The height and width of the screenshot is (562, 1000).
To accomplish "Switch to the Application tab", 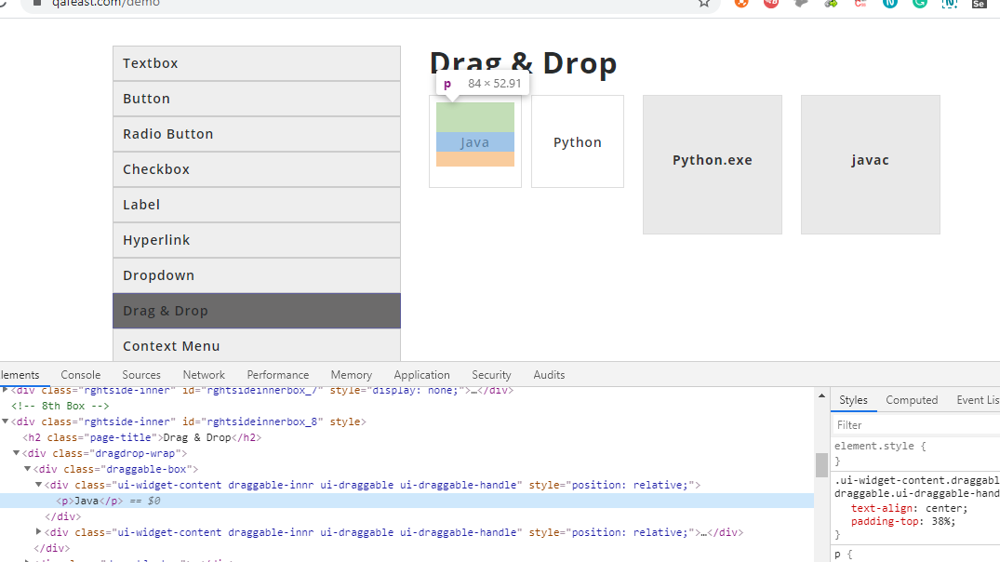I will (421, 375).
